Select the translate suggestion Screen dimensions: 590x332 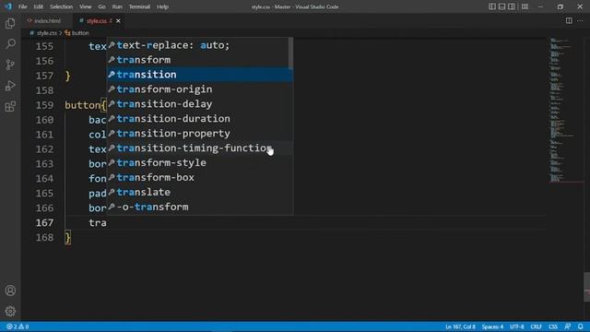pyautogui.click(x=200, y=192)
